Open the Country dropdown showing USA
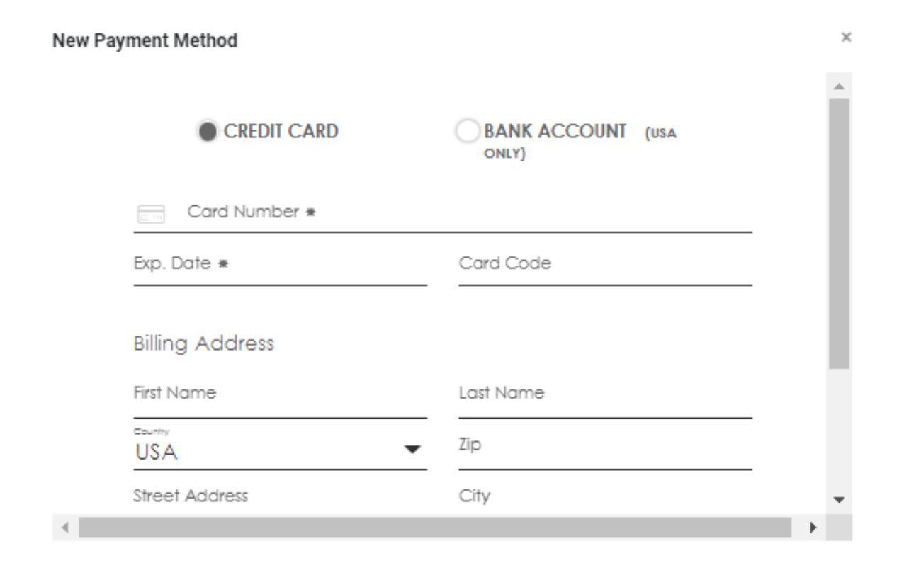This screenshot has height=575, width=904. (281, 447)
